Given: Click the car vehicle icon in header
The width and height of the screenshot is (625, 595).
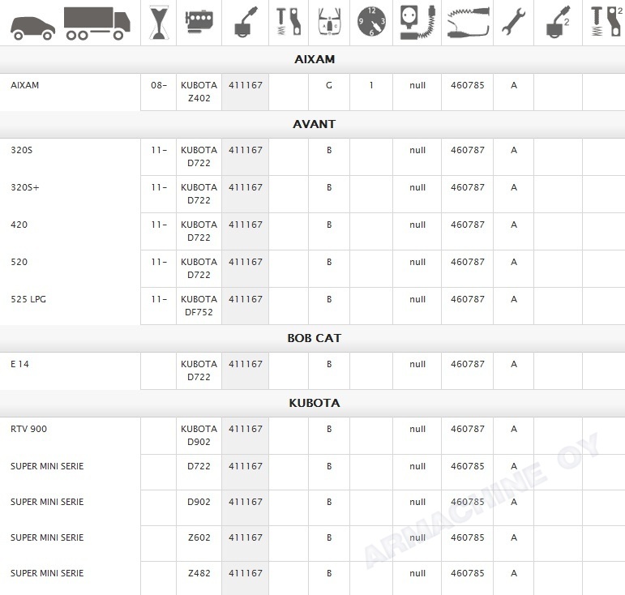Looking at the screenshot, I should click(x=32, y=28).
